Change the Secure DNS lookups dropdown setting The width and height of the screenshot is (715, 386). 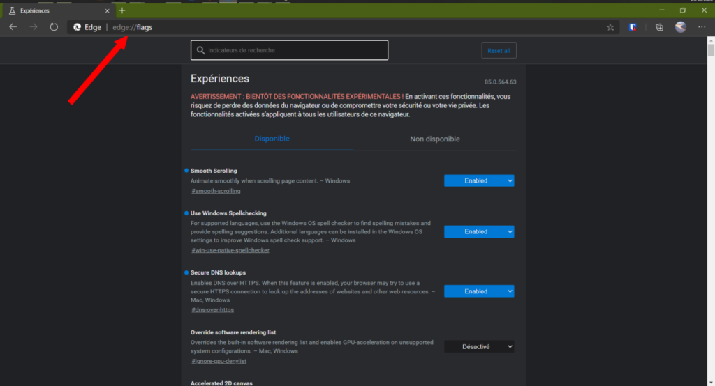(x=479, y=291)
